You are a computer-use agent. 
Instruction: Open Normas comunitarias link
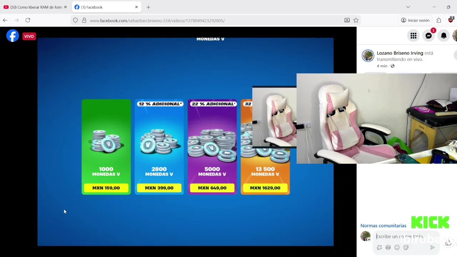point(383,226)
